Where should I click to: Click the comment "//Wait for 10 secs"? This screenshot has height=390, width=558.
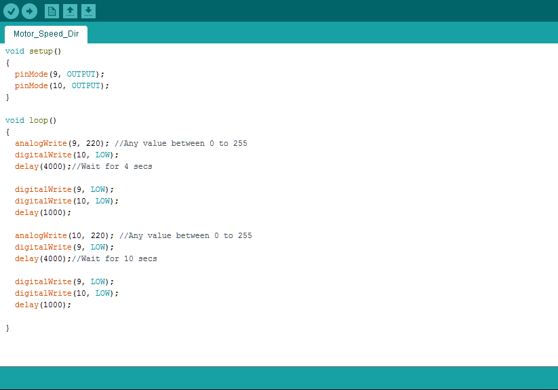(x=115, y=258)
